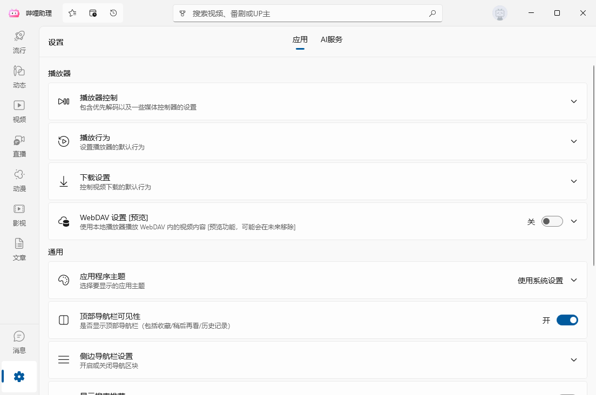Open the user avatar menu
This screenshot has height=395, width=596.
tap(500, 13)
